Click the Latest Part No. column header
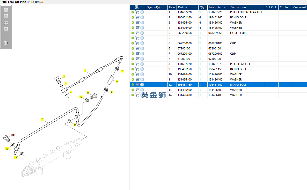 click(218, 7)
